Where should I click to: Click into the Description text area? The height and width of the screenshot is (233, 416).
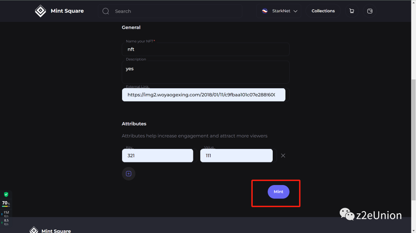click(x=205, y=72)
